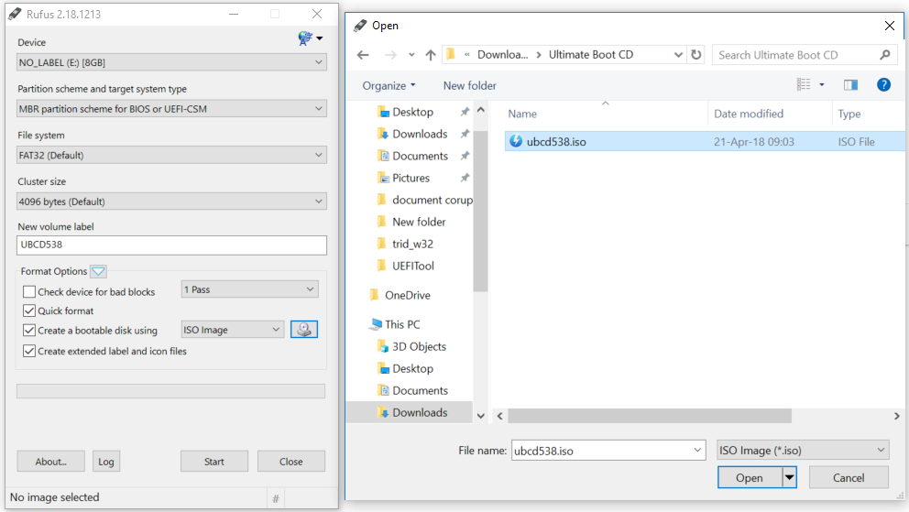This screenshot has height=512, width=909.
Task: Unpin Desktop using its Quick access pin icon
Action: click(x=465, y=112)
